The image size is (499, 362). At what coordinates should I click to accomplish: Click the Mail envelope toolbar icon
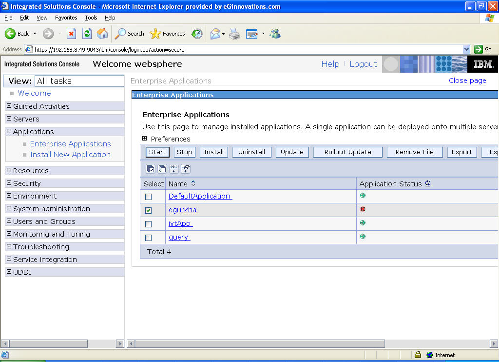tap(215, 34)
